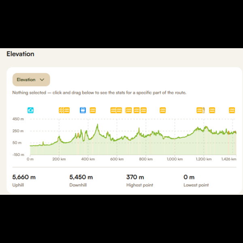
Task: Click the small elevation spike near the route start
Action: (43, 142)
